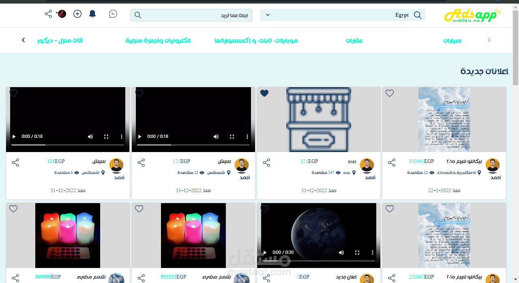Open the الكترونيات وأجهزة منزلية category
This screenshot has height=283, width=519.
click(x=158, y=41)
